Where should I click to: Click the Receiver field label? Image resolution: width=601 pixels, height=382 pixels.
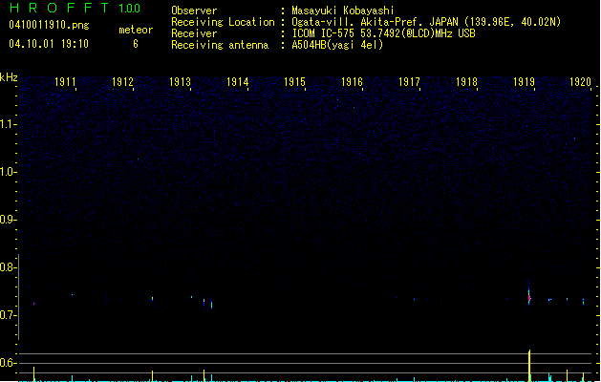click(194, 33)
